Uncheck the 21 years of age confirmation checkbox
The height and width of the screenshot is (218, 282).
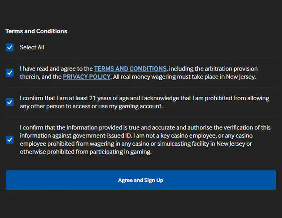pos(10,102)
